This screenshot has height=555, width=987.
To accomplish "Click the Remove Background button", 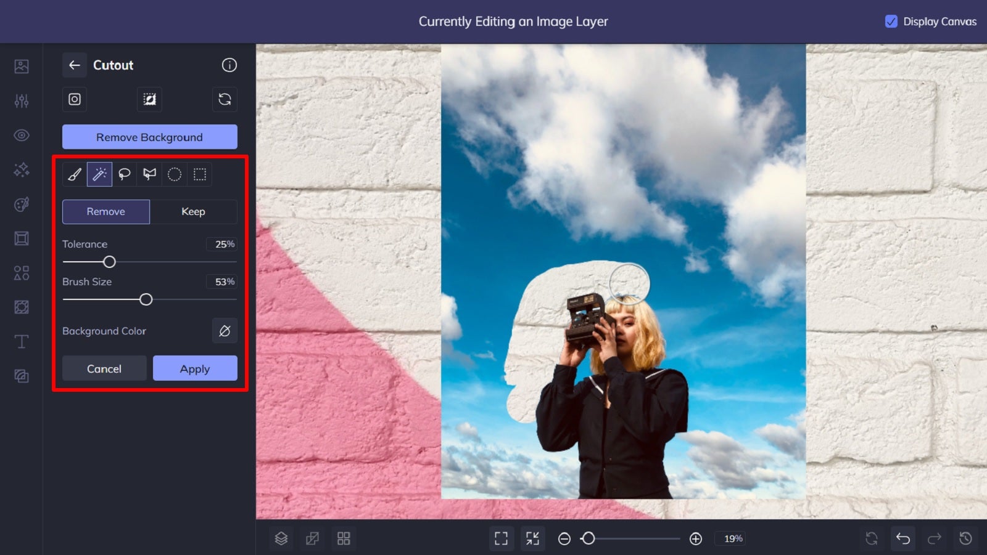I will pos(149,137).
